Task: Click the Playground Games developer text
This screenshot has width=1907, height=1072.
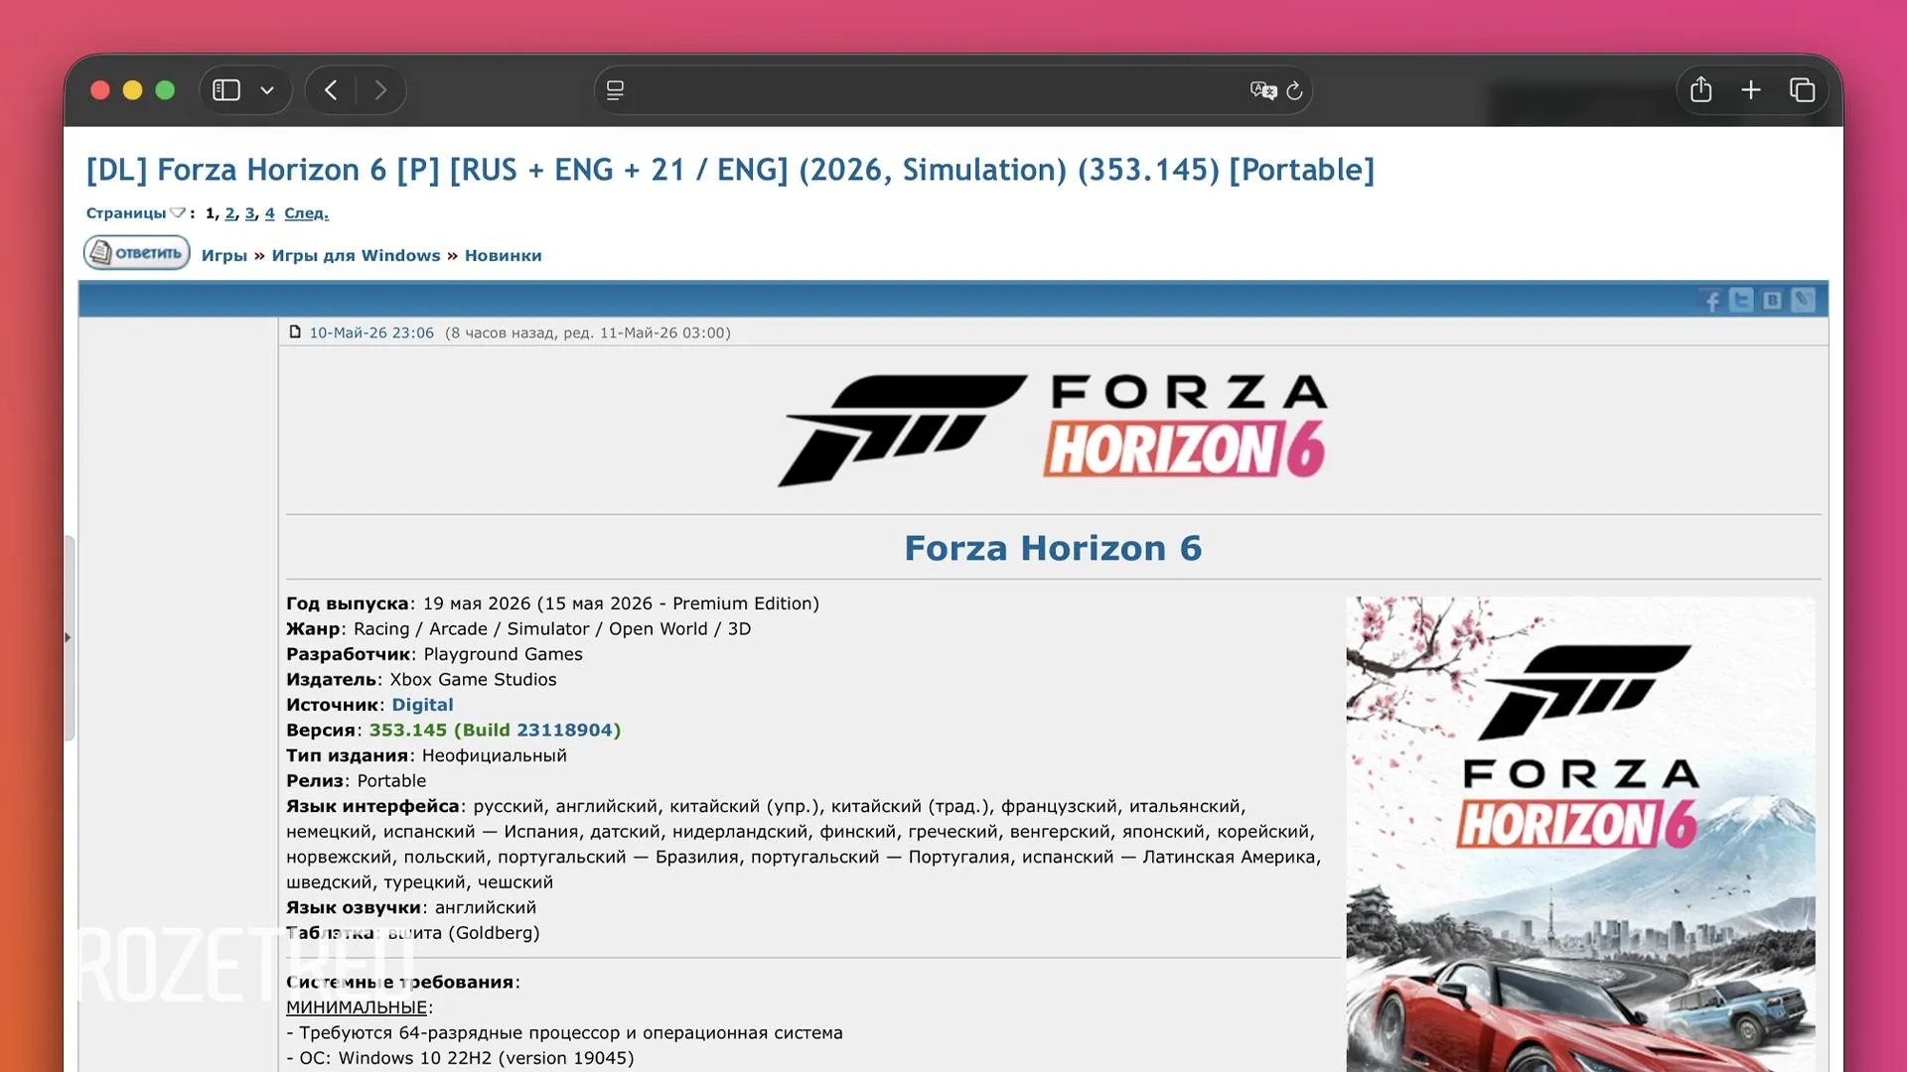Action: click(503, 654)
